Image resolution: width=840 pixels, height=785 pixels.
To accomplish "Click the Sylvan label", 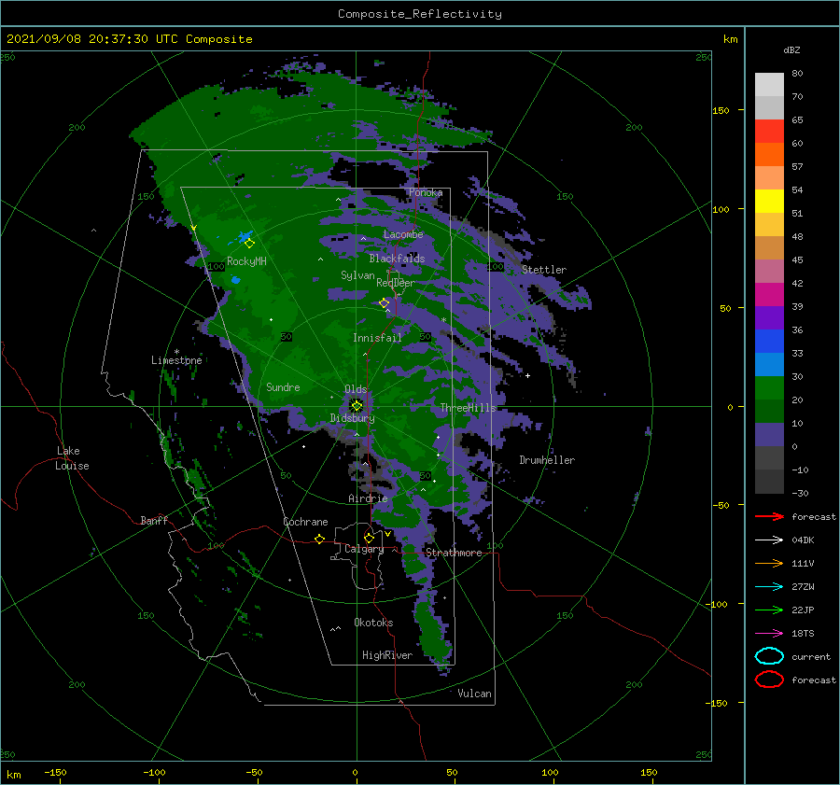I will click(x=357, y=275).
